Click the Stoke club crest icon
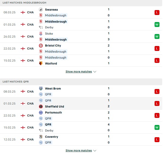 click(41, 33)
